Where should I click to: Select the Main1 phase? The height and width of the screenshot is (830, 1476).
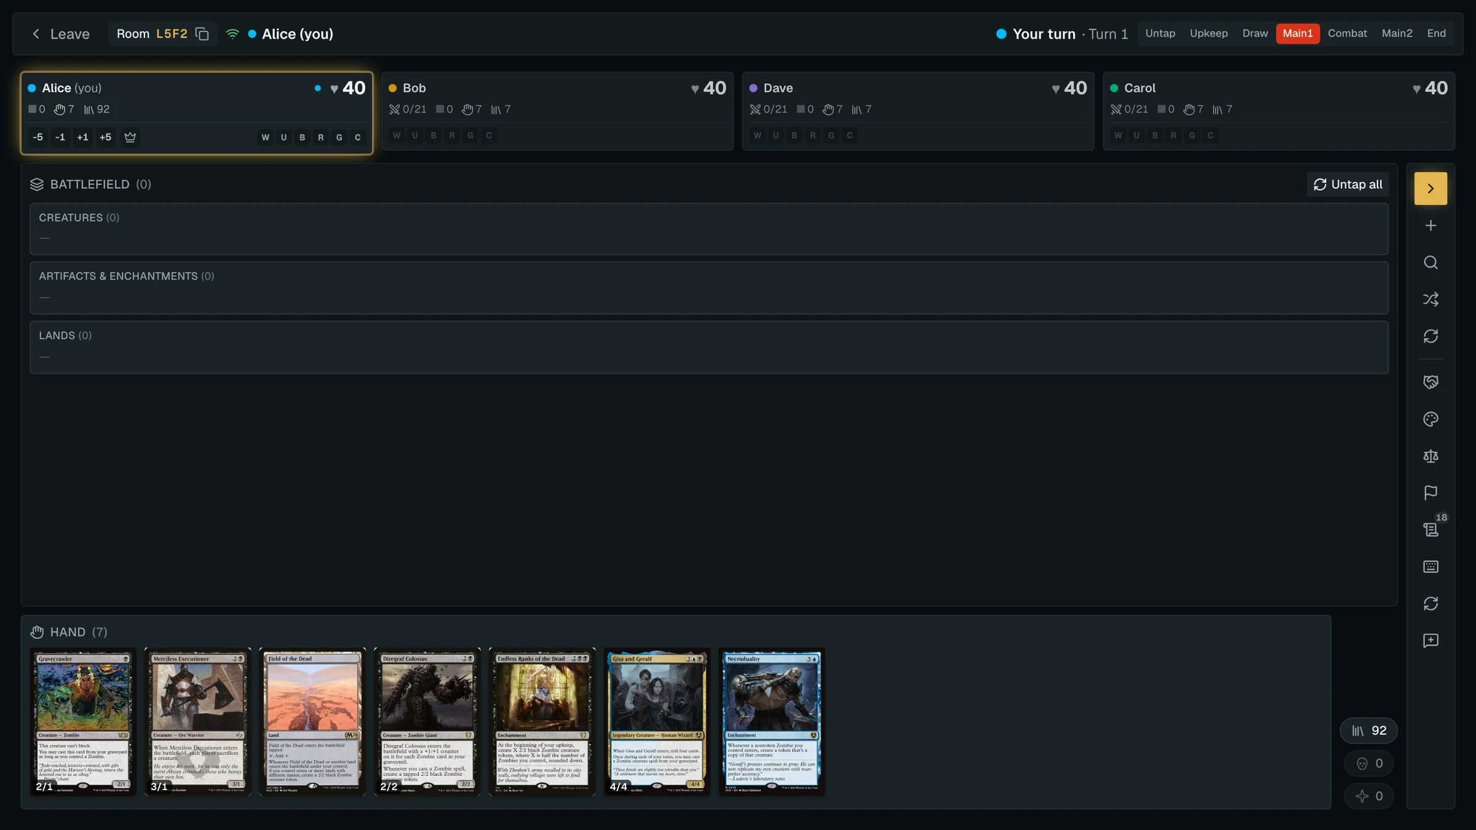1298,33
